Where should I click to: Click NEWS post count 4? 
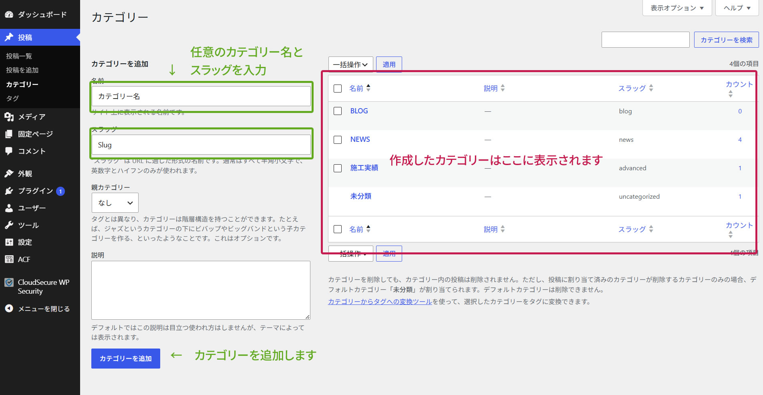[740, 140]
